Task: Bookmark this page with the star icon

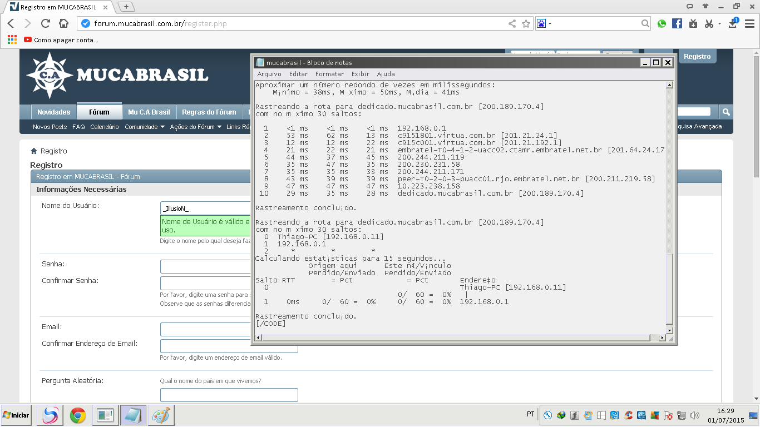Action: coord(526,23)
